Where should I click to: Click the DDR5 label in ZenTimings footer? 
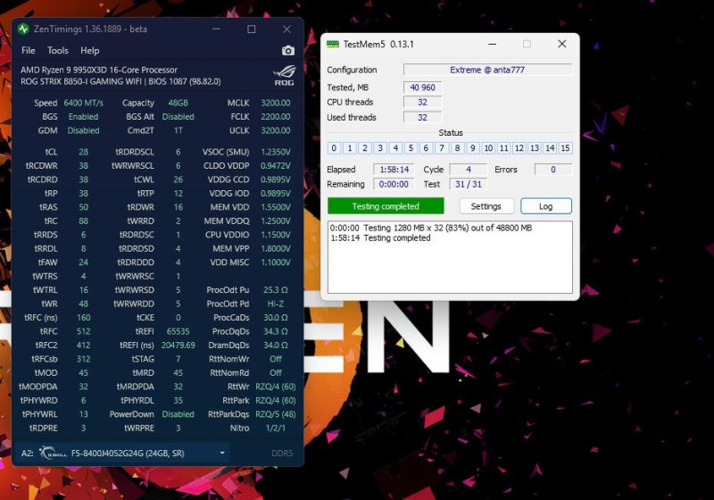[282, 454]
